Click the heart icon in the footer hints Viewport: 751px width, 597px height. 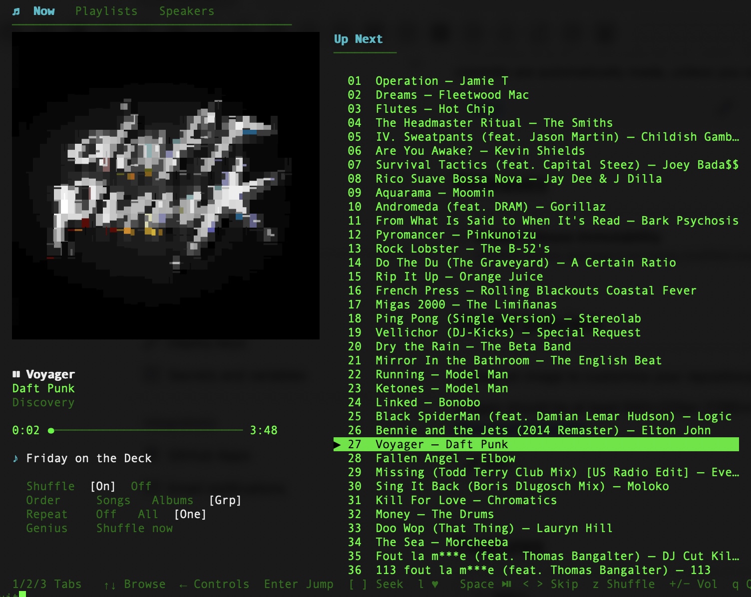point(435,584)
